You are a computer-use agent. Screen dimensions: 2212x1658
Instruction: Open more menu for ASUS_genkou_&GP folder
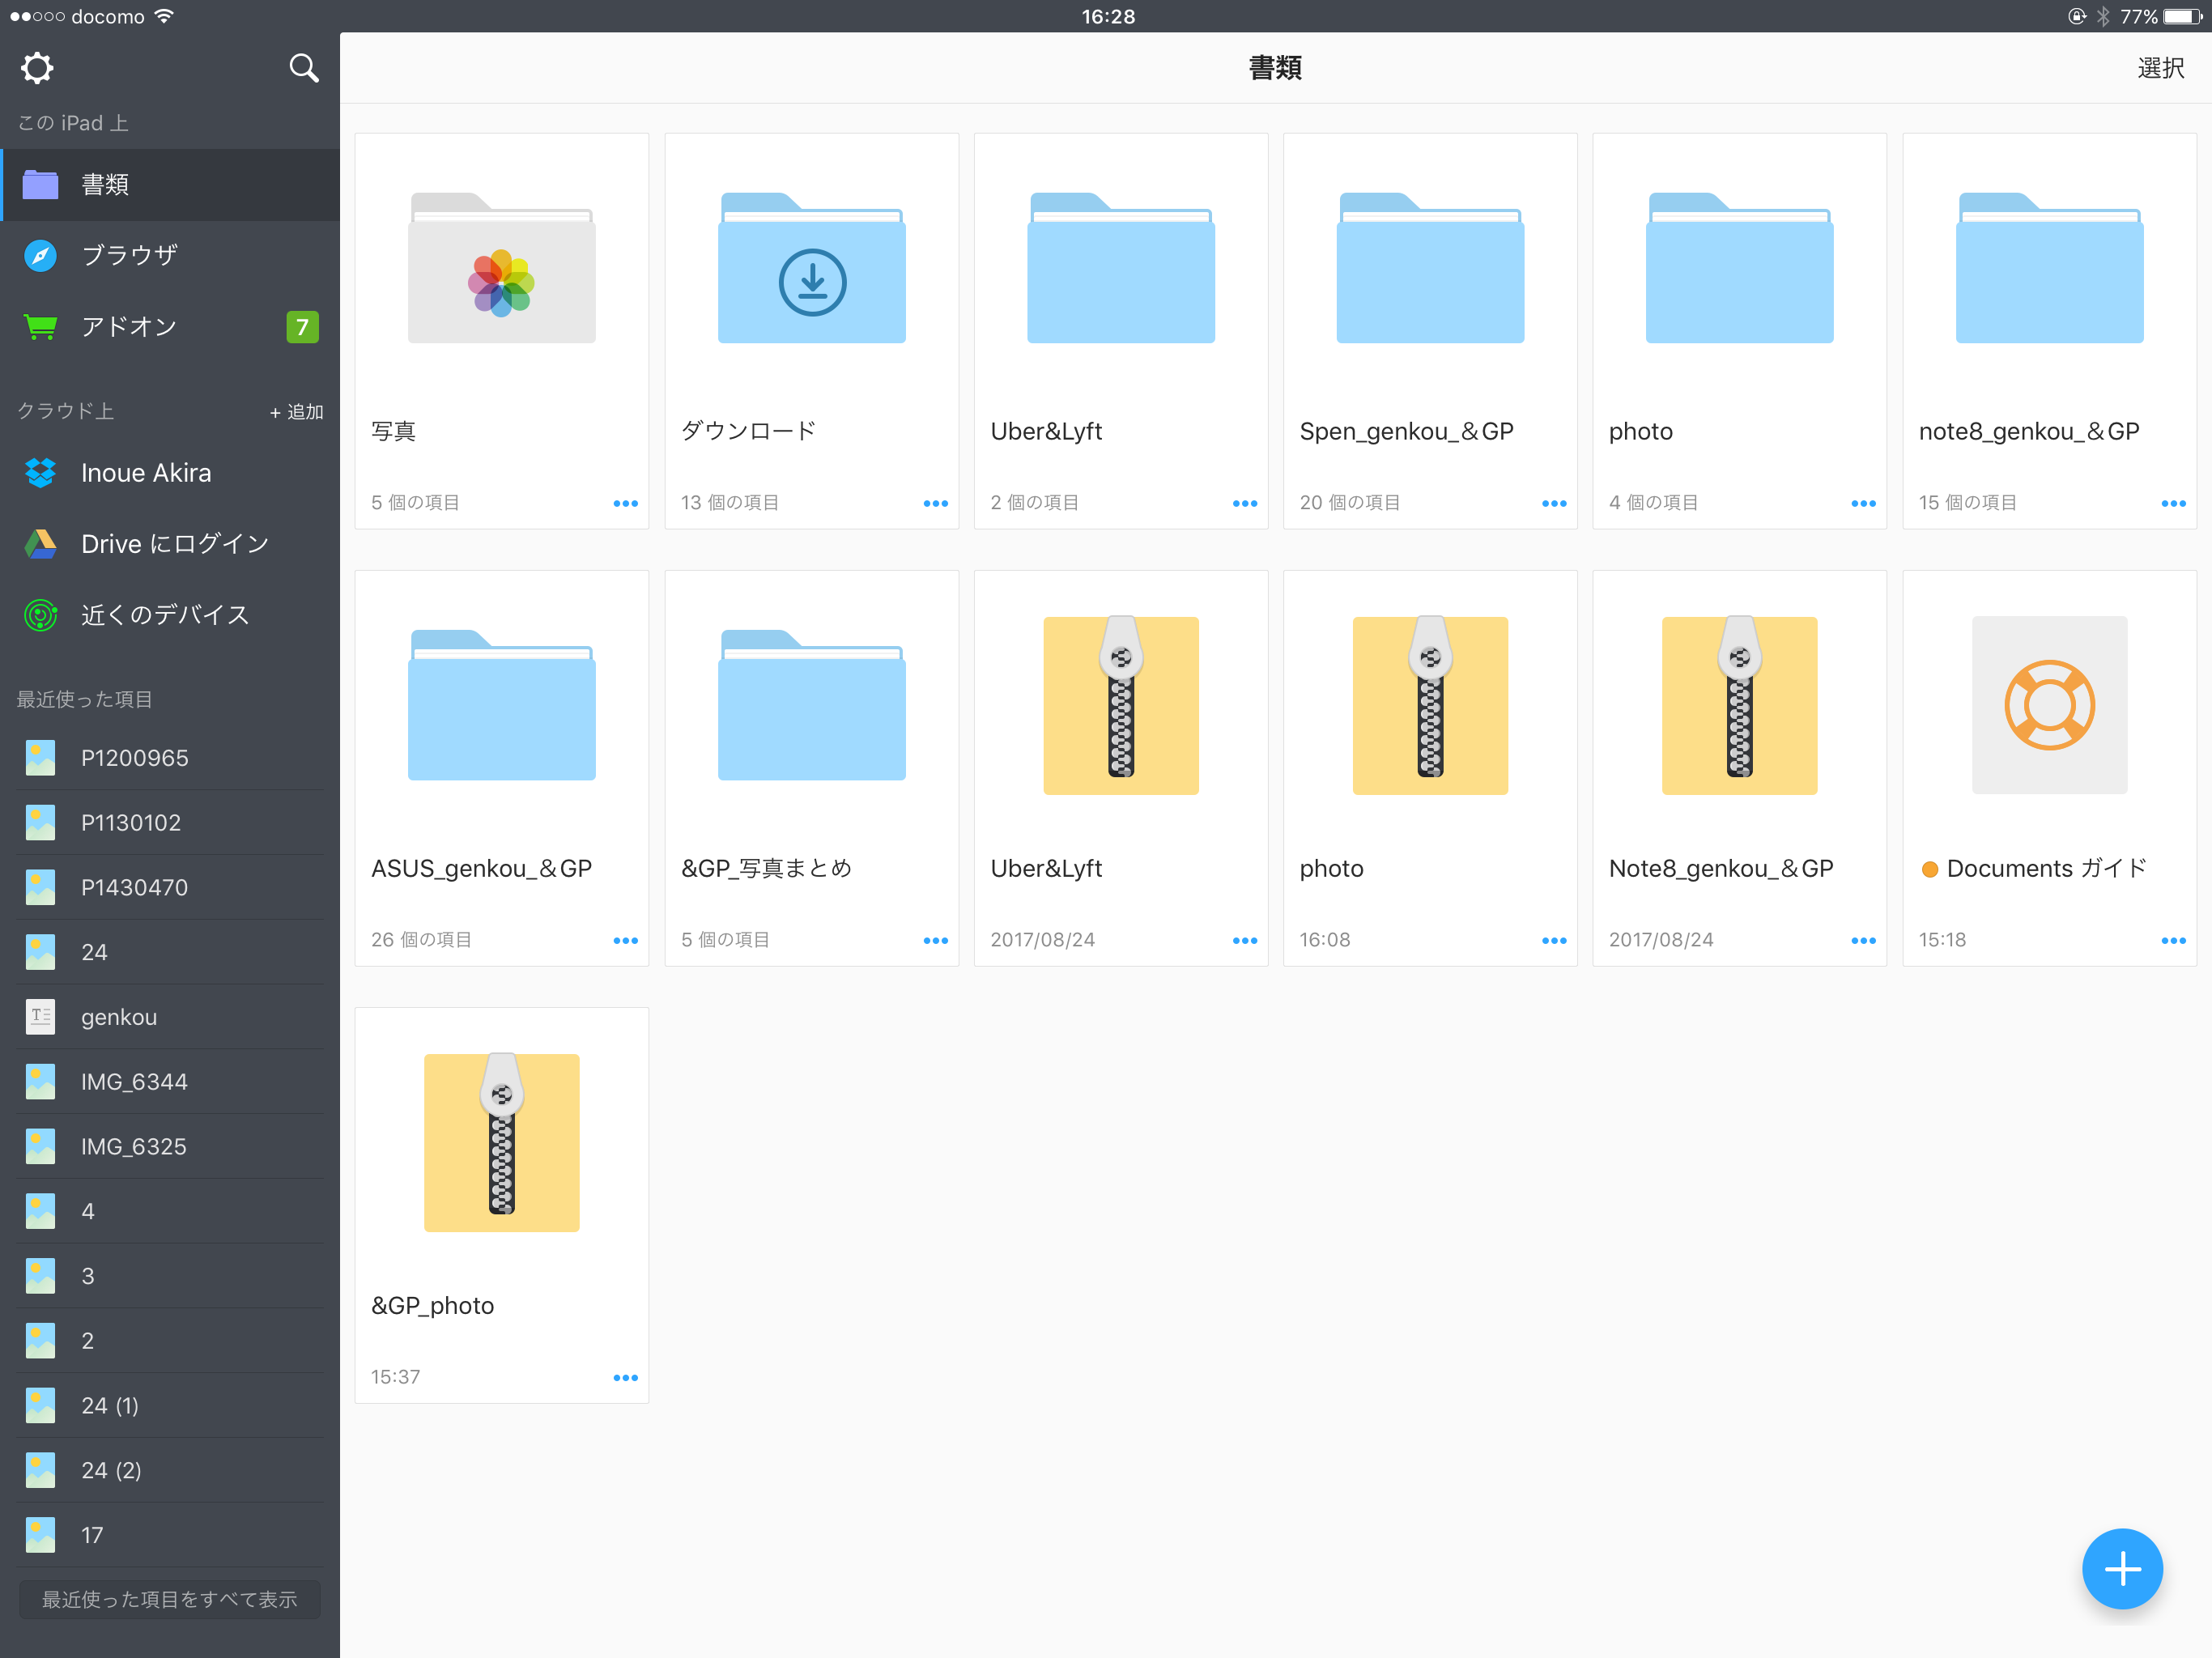[x=625, y=941]
